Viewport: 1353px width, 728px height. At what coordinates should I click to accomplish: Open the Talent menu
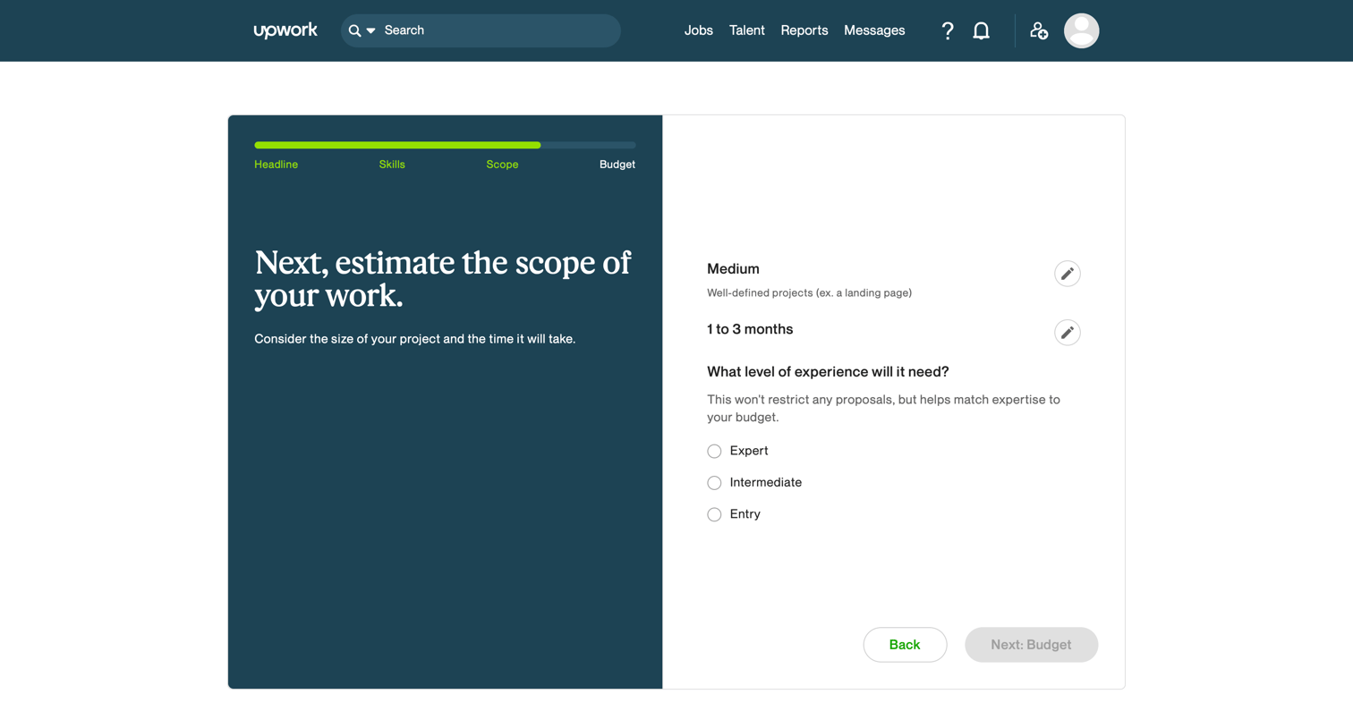pos(746,30)
